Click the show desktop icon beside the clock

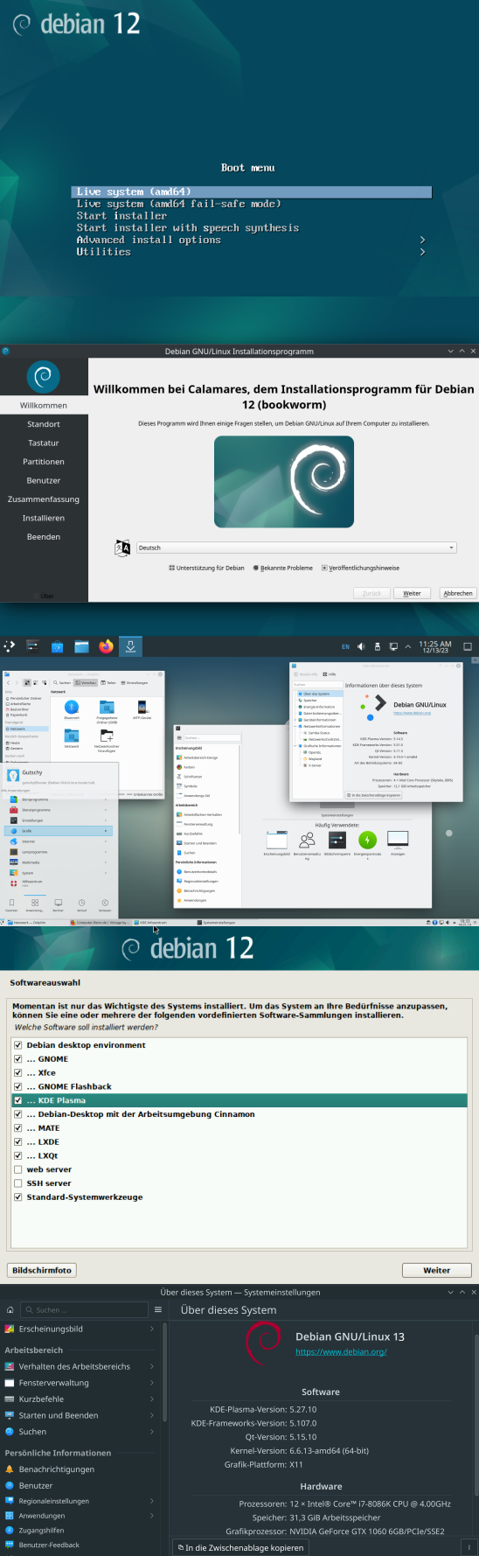467,646
